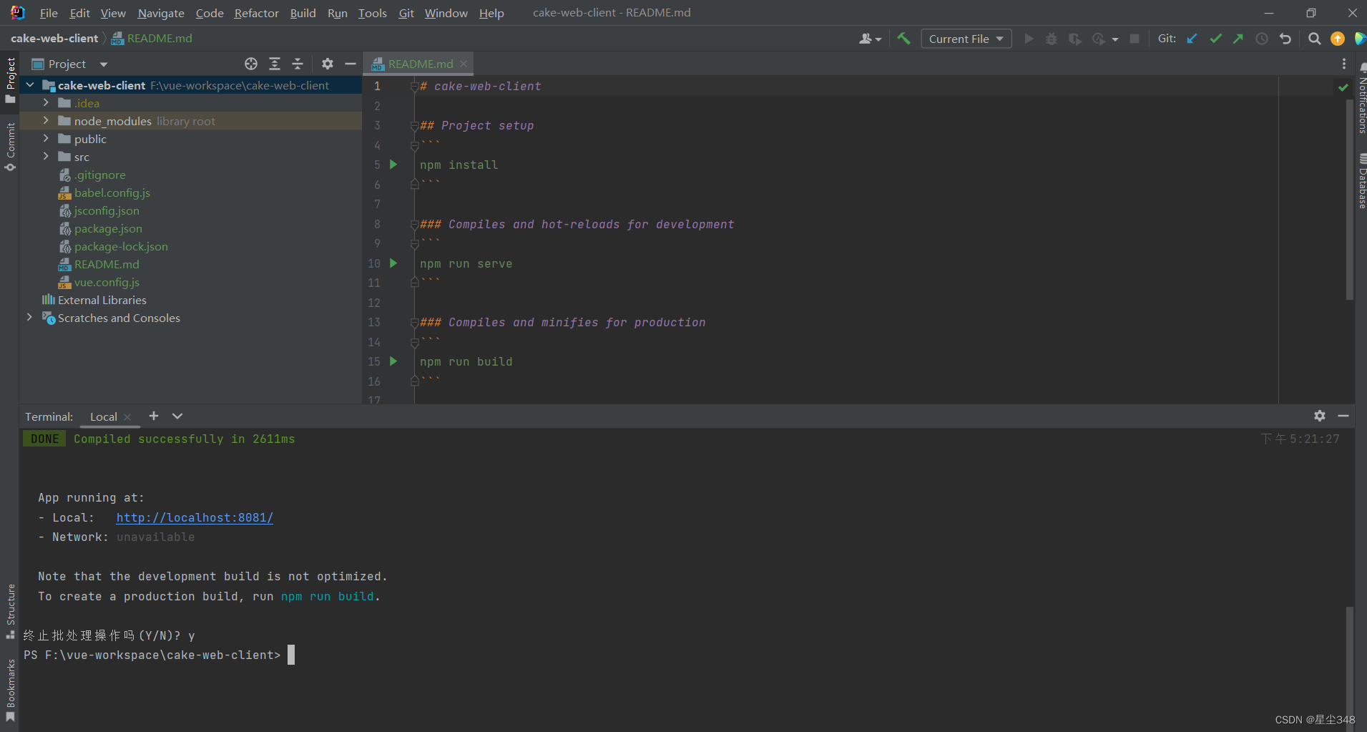Select Opened File with the crosshair icon

[251, 64]
